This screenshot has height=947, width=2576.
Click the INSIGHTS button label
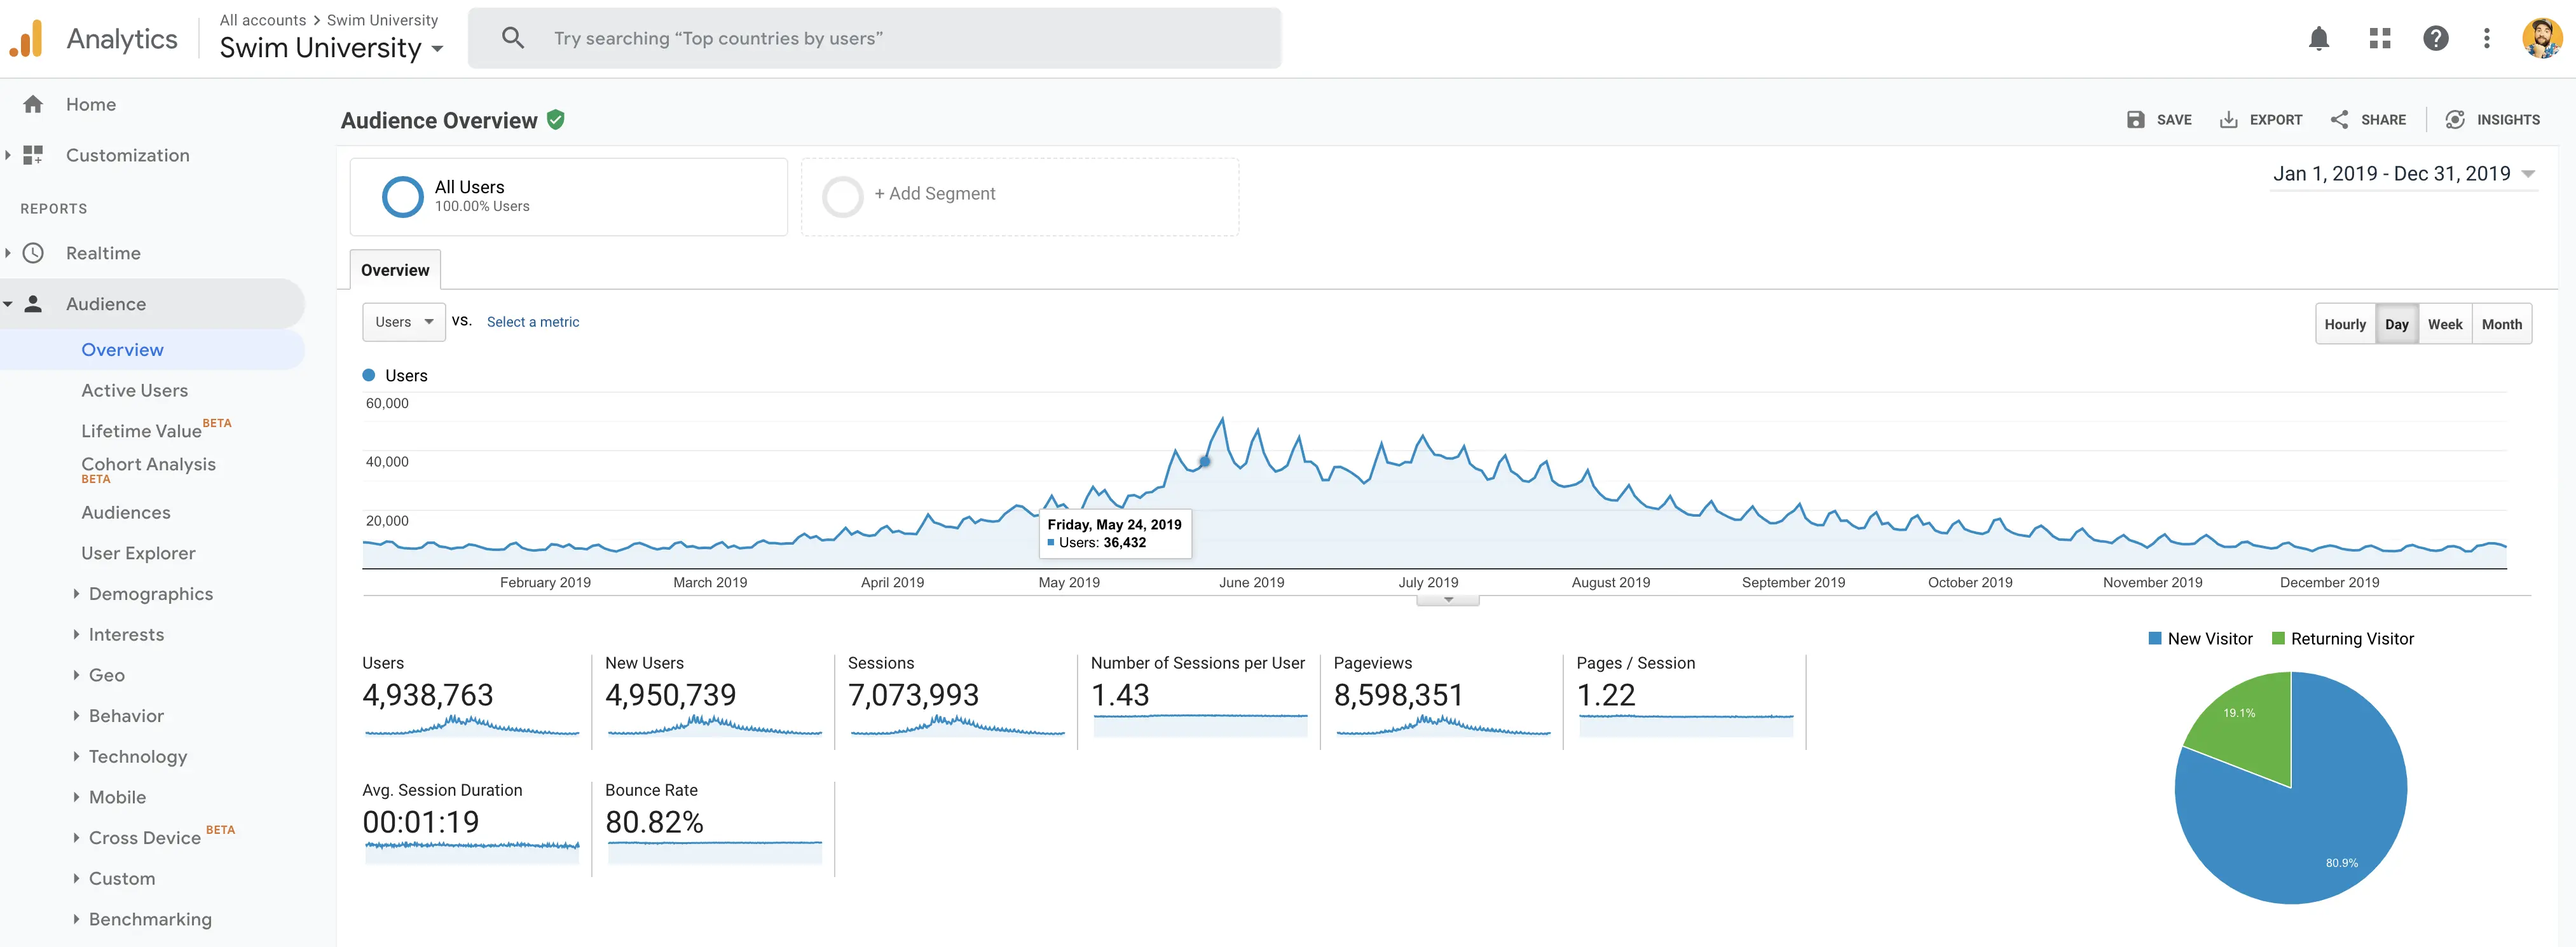click(2508, 119)
